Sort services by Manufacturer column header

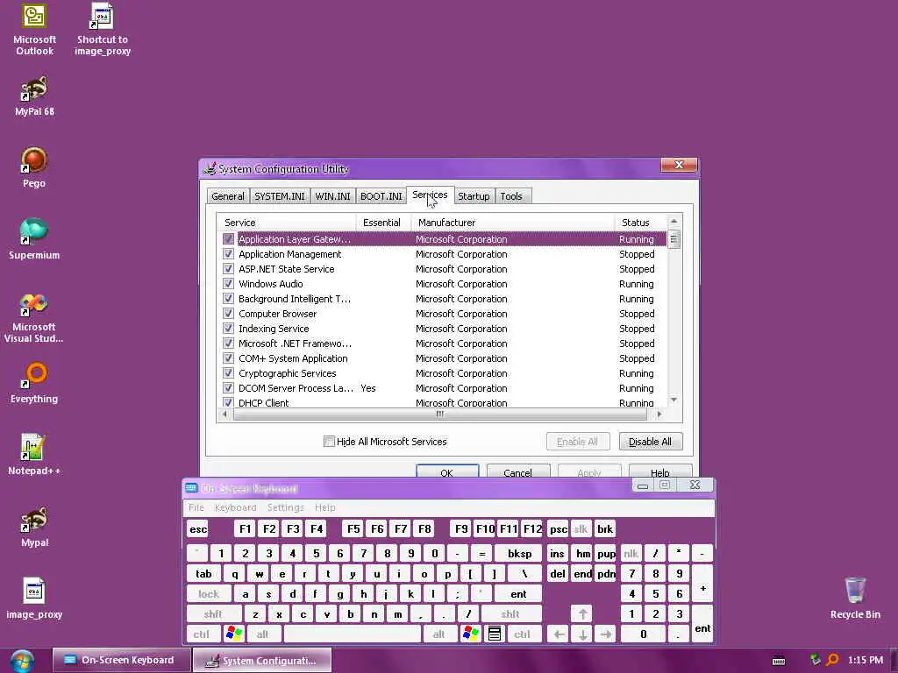(x=512, y=222)
